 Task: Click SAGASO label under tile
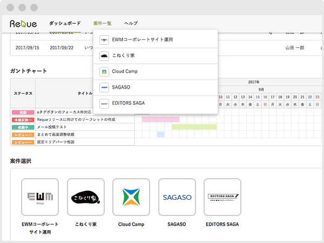click(x=177, y=224)
